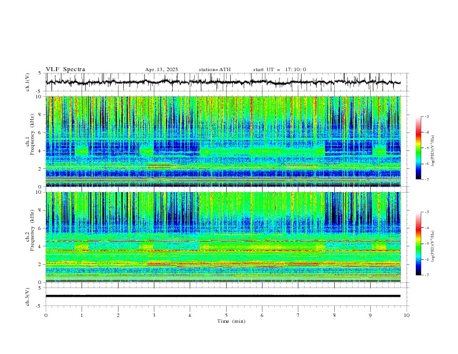Click the ch.2 colorbar "log(PSD)(V²/Hz)" label
Image resolution: width=458 pixels, height=354 pixels.
click(433, 246)
